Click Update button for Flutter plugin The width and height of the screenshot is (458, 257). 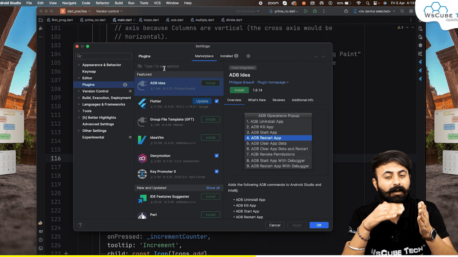[x=202, y=101]
